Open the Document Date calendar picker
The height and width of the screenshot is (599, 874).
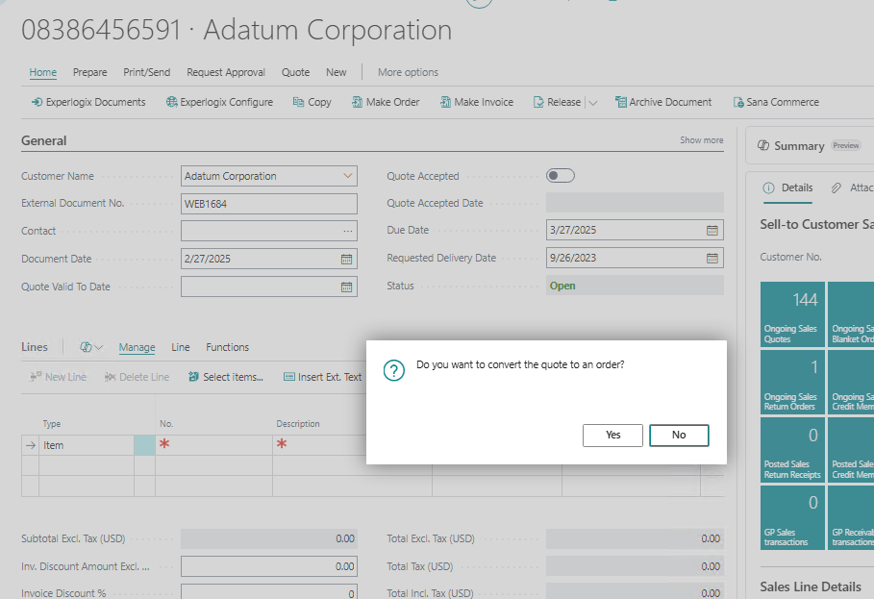pyautogui.click(x=346, y=259)
